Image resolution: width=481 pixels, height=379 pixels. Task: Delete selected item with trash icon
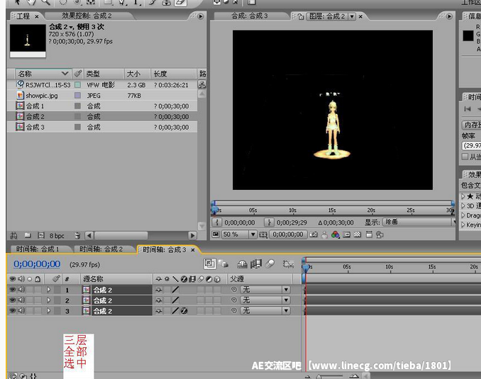coord(77,235)
